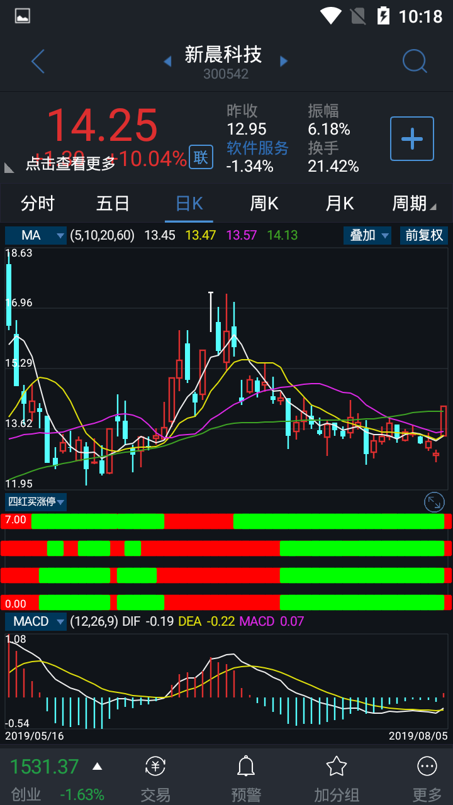Tap the MACD histogram panel
This screenshot has width=453, height=805.
(226, 680)
